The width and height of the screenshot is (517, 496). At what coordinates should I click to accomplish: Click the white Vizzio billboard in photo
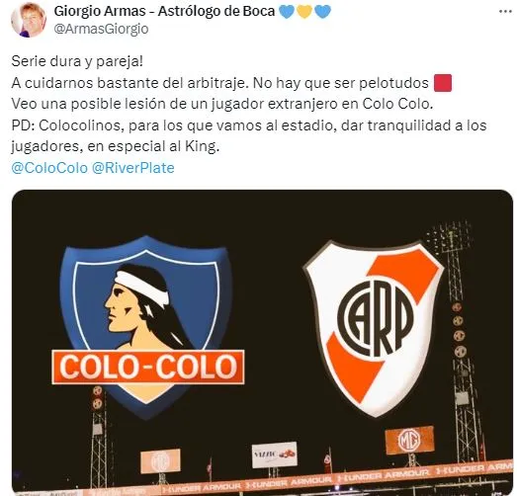(275, 455)
